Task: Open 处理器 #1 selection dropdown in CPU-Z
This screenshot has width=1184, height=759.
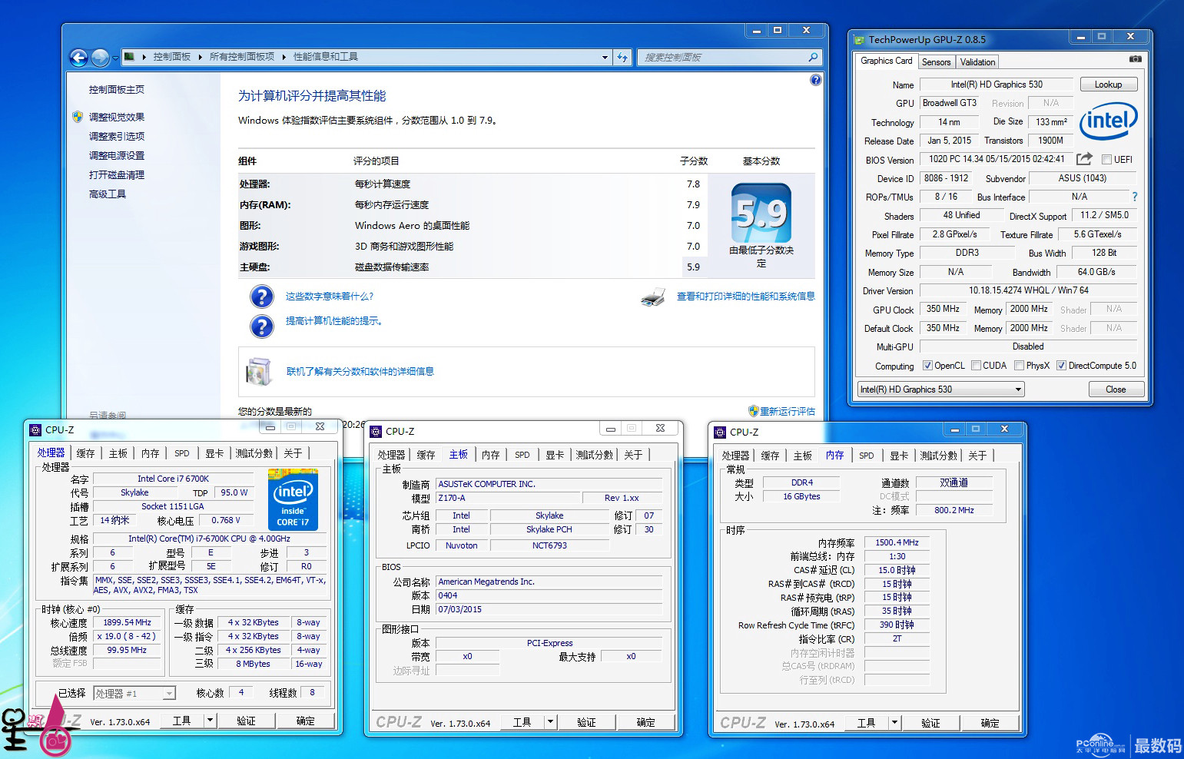Action: 134,694
